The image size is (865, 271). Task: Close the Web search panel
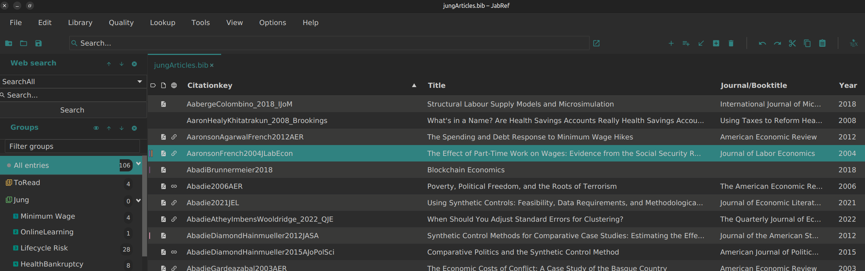click(134, 64)
